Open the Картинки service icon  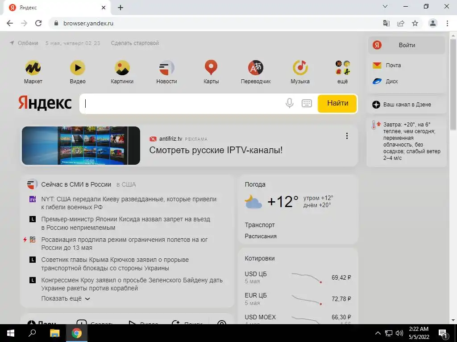pos(122,68)
